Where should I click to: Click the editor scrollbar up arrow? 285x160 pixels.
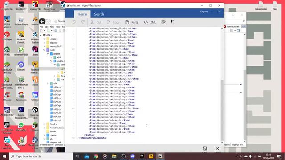pyautogui.click(x=222, y=28)
